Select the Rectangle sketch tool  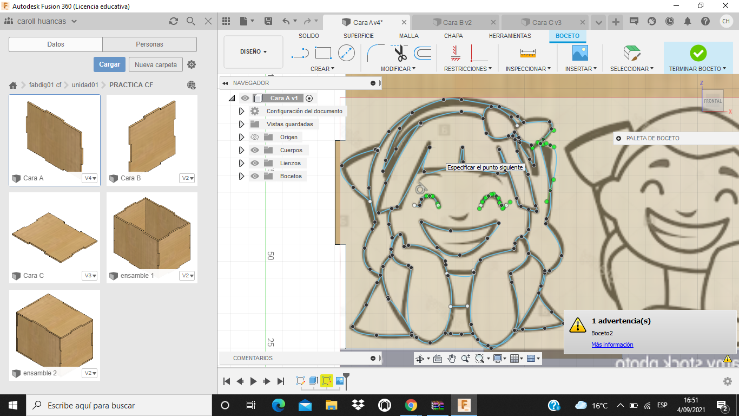coord(323,53)
